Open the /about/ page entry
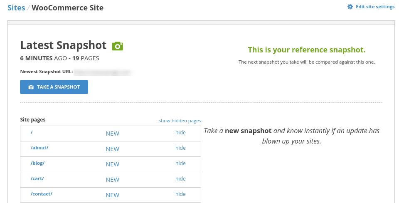Screen dimensions: 404x203 tap(39, 148)
